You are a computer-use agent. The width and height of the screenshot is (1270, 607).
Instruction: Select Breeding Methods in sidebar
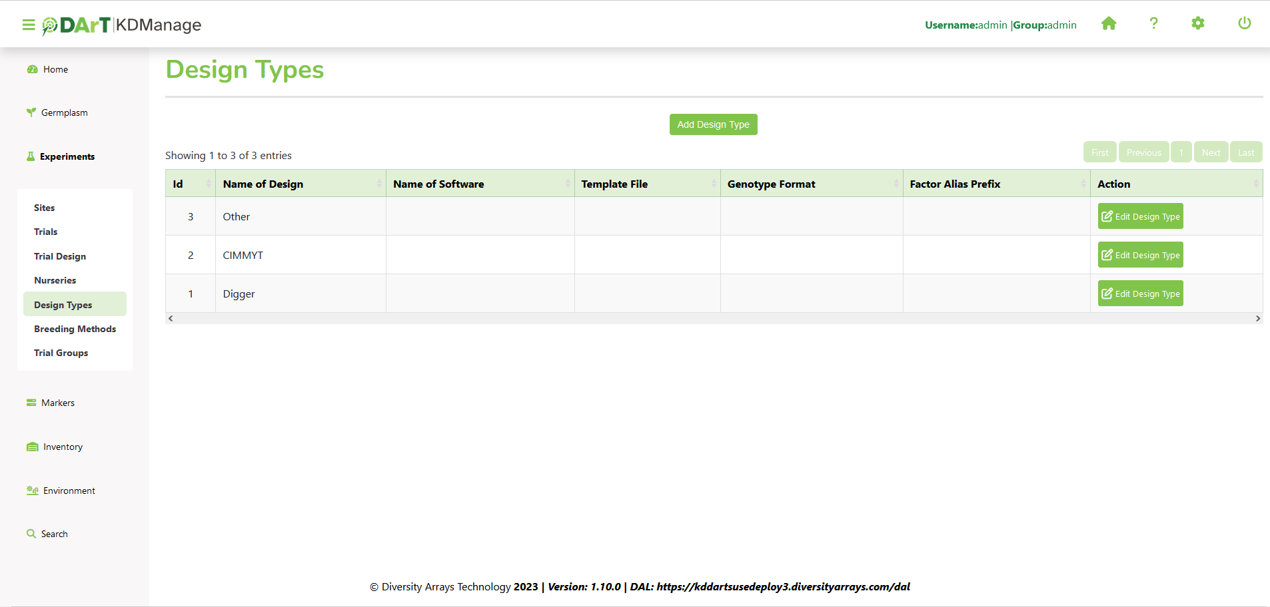tap(75, 329)
